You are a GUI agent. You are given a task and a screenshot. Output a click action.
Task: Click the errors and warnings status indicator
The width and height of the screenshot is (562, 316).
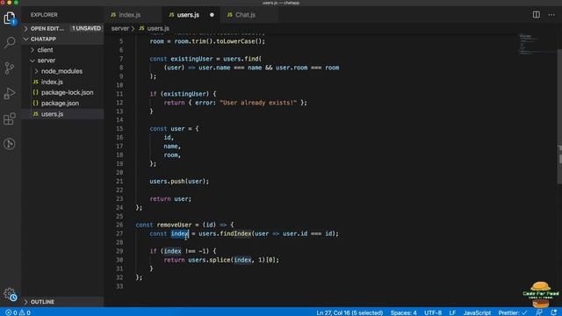pos(18,312)
